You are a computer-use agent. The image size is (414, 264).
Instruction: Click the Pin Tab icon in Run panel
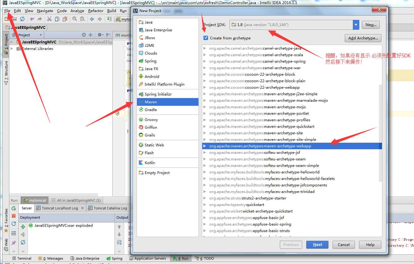click(14, 243)
